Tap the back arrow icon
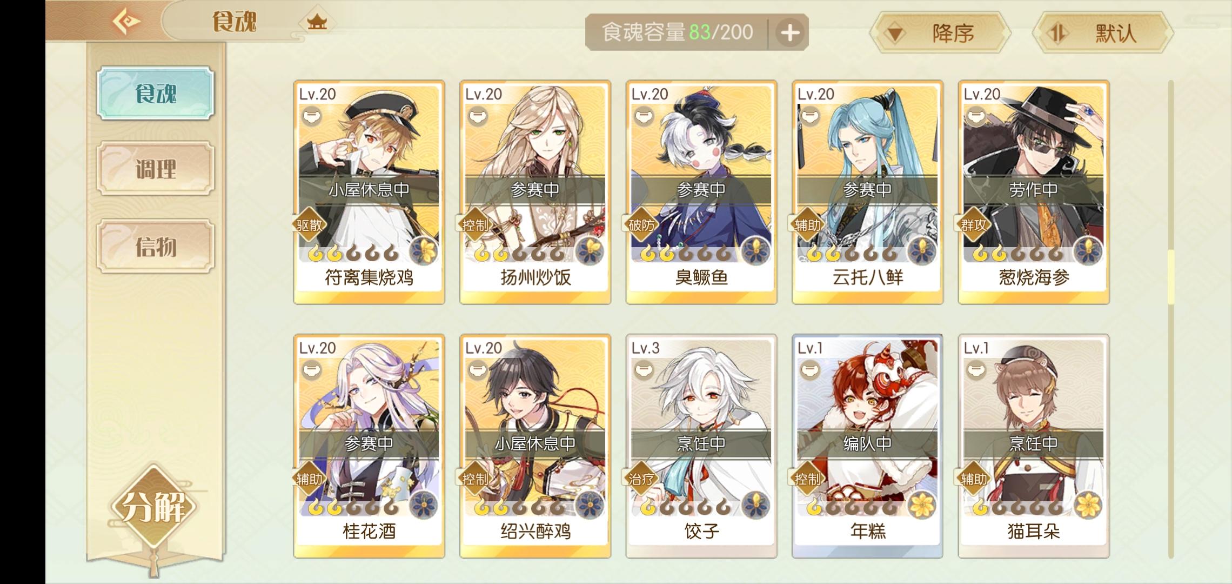This screenshot has height=584, width=1232. coord(126,22)
